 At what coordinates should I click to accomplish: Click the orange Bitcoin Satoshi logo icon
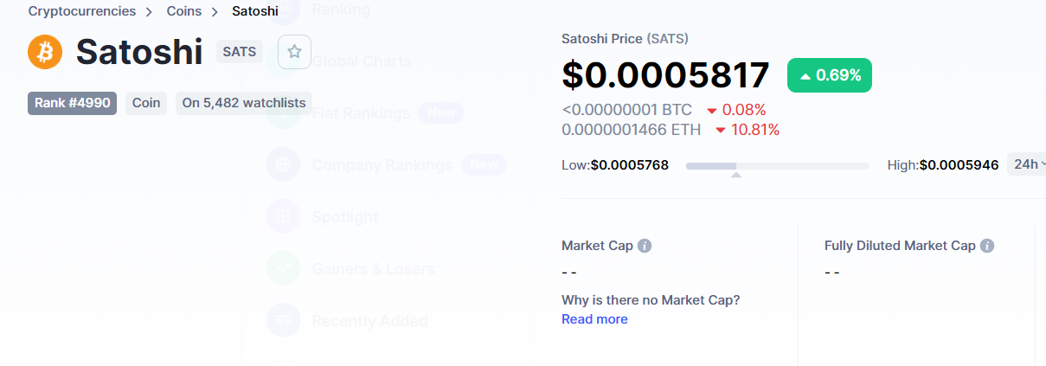tap(45, 52)
